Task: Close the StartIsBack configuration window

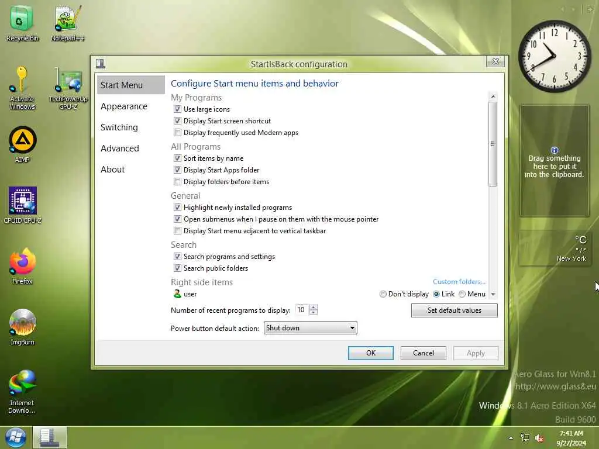Action: click(495, 61)
